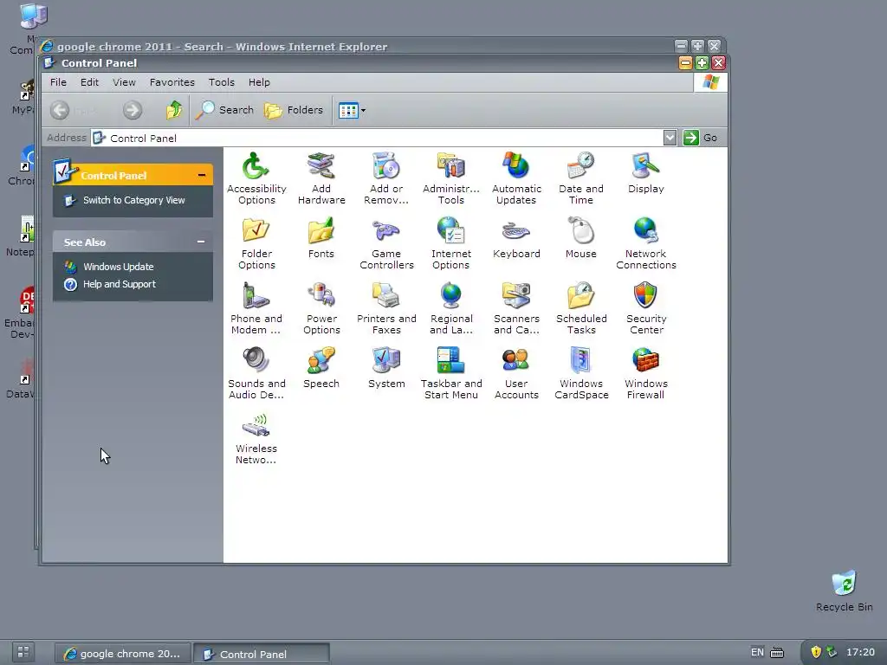Collapse the See Also sidebar section
887x665 pixels.
pyautogui.click(x=201, y=242)
